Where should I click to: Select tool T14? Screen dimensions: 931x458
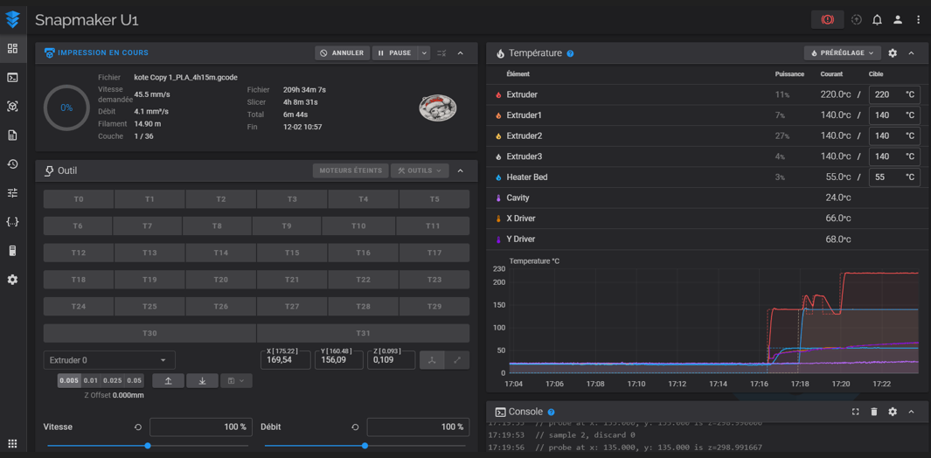[221, 253]
